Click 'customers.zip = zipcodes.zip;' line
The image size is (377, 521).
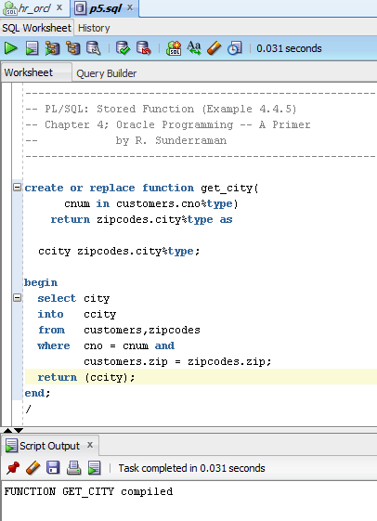[177, 361]
